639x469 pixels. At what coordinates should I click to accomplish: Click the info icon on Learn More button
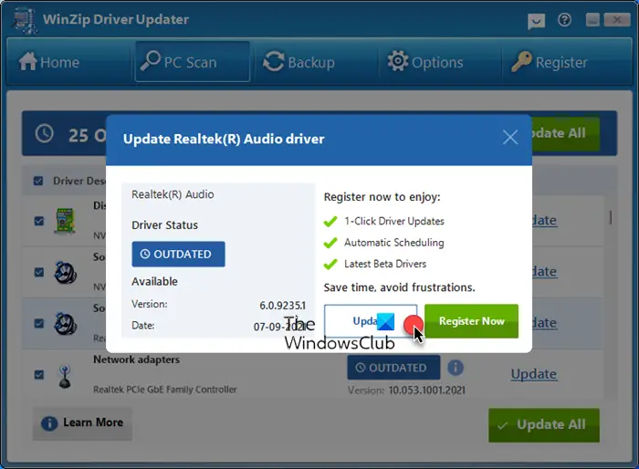[x=49, y=423]
